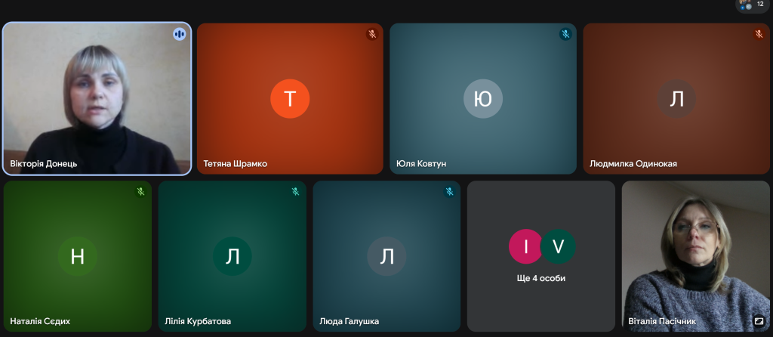Click the green 'V' avatar in overflow tile
Viewport: 773px width, 337px height.
559,246
